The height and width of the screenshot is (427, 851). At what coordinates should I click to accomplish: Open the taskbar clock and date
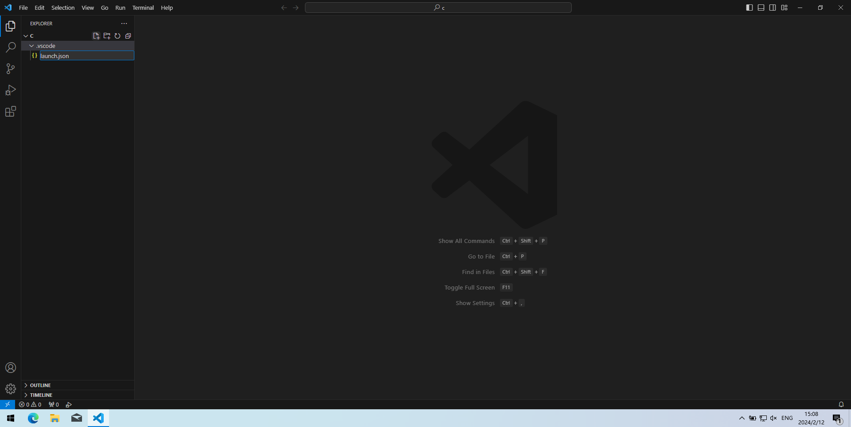point(811,418)
